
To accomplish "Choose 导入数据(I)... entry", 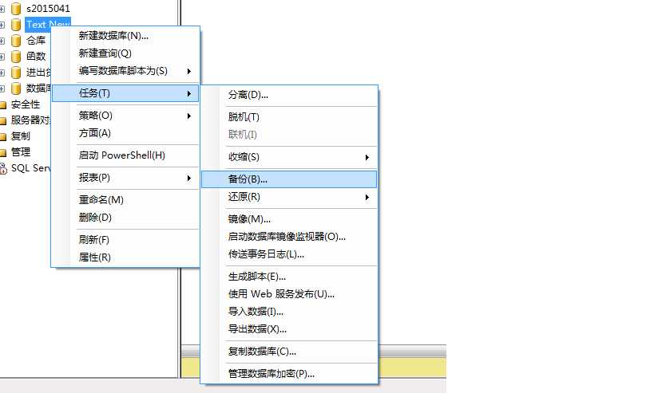I will (x=289, y=312).
